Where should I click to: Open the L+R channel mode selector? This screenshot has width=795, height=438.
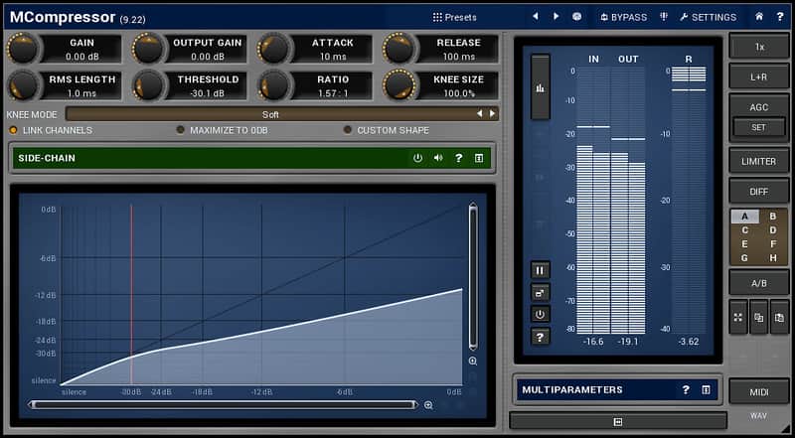click(759, 77)
